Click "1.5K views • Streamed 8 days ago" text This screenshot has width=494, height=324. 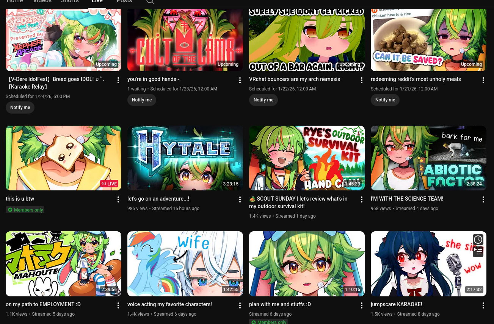(405, 314)
